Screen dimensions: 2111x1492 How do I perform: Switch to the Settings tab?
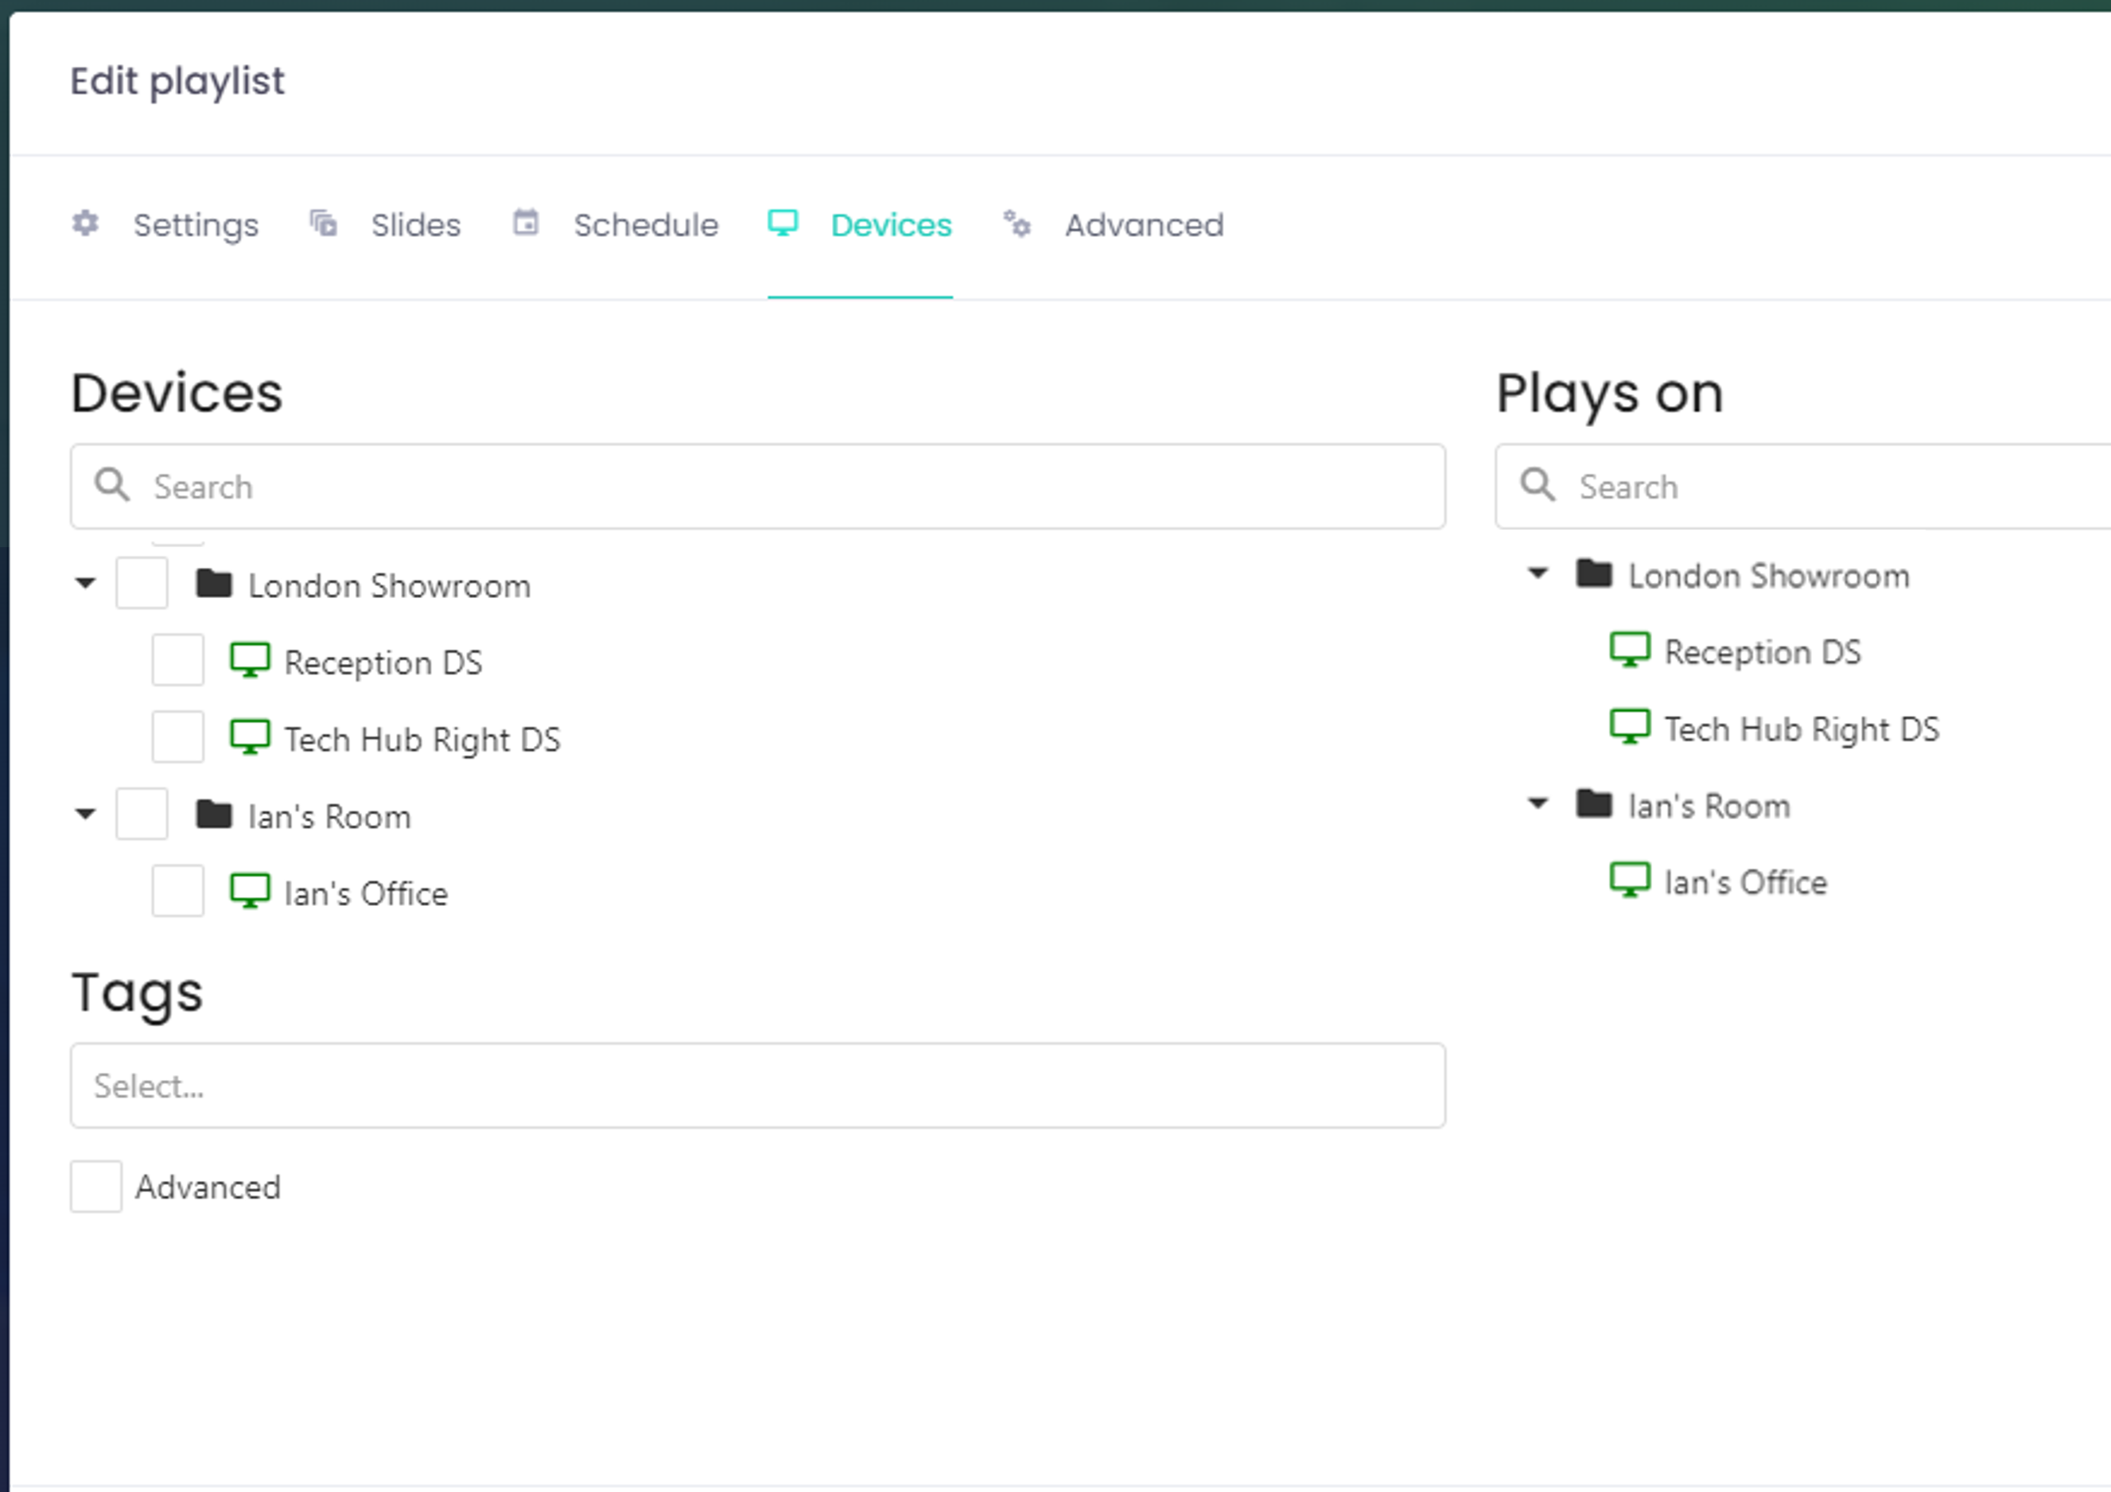coord(165,224)
